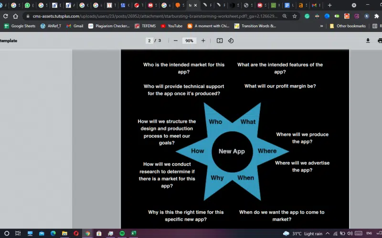Click the zoom magnifier in address bar

[285, 16]
